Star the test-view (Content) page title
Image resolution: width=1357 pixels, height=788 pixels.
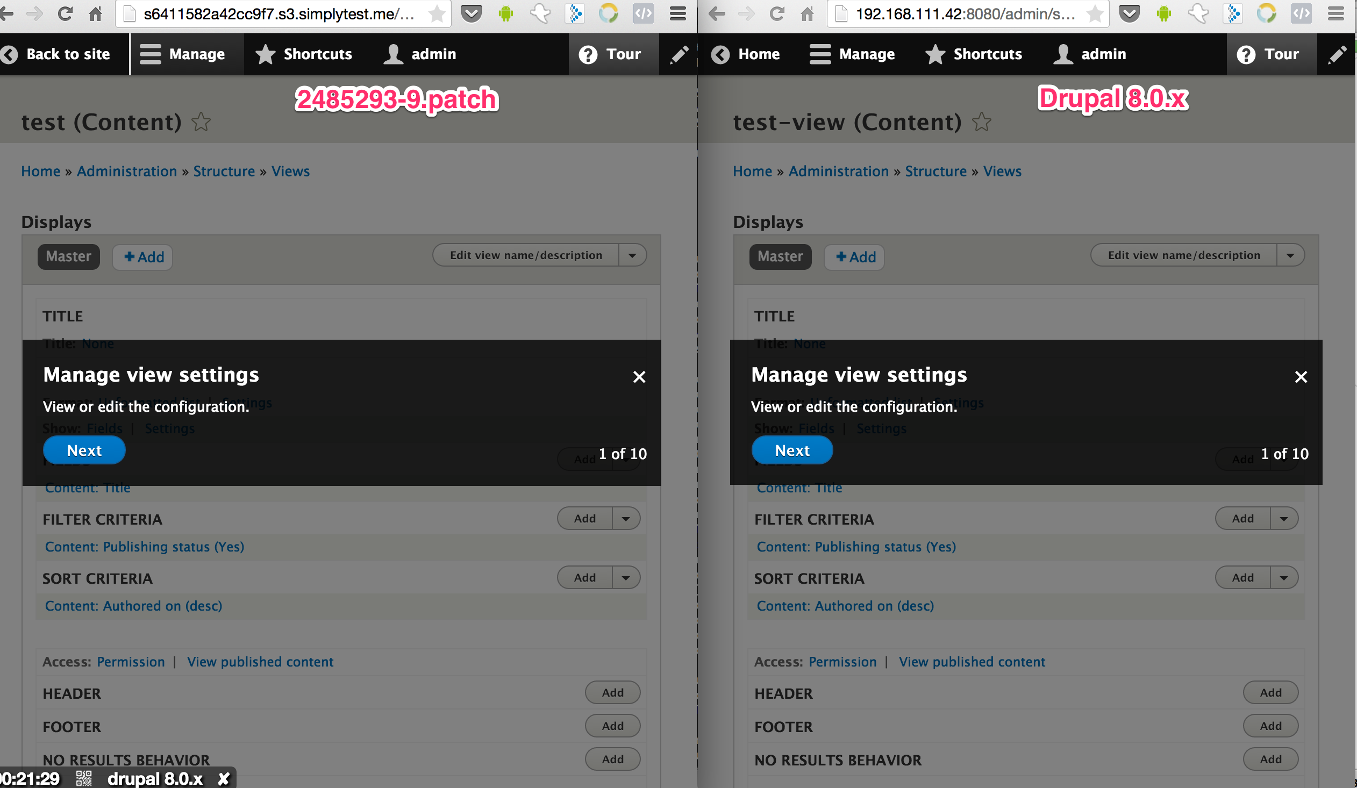pos(981,122)
